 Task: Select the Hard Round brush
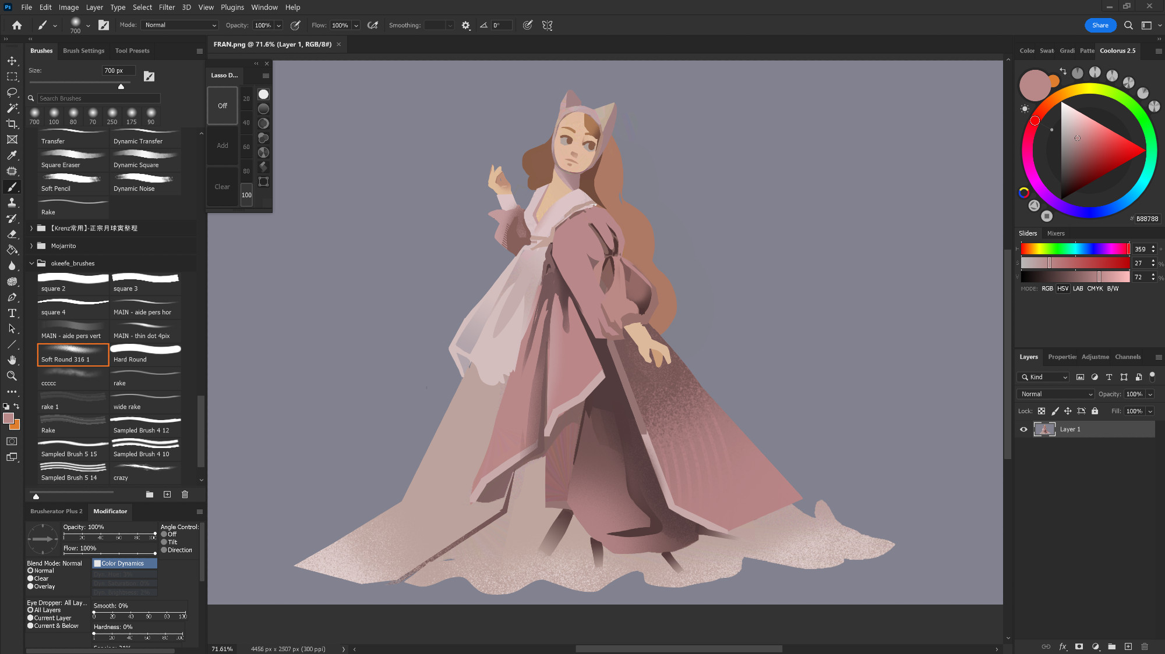pyautogui.click(x=146, y=354)
